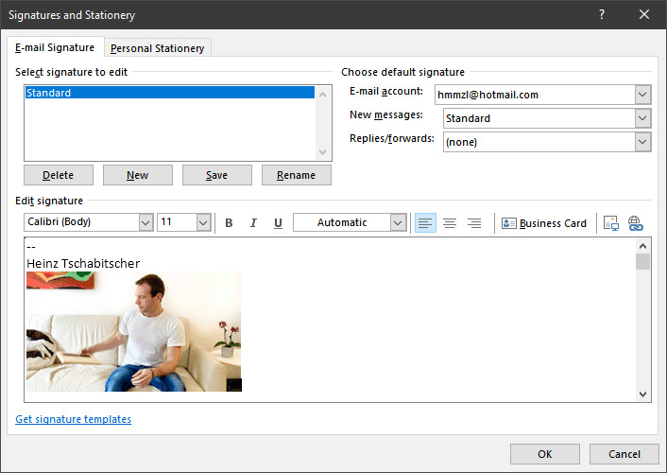Open the help question mark

click(x=602, y=14)
